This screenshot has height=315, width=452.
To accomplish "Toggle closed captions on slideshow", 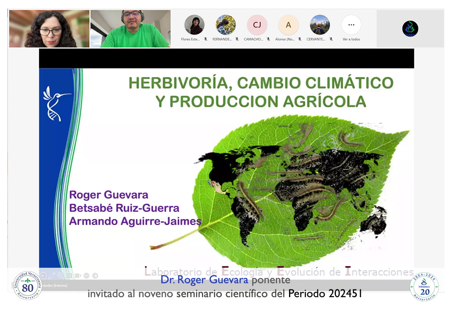I will pos(69,276).
